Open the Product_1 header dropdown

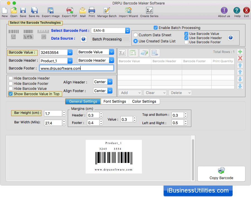tap(70, 61)
